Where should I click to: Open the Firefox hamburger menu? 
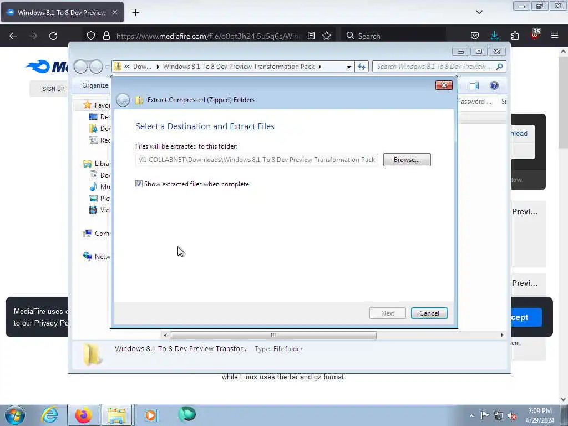pos(555,35)
